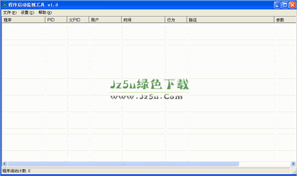297x176 pixels.
Task: Click the horizontal scrollbar left arrow
Action: 5,164
